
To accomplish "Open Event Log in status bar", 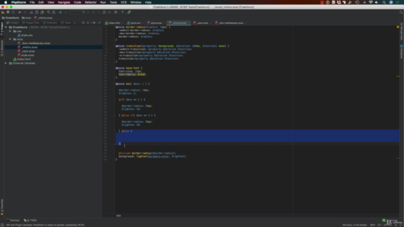I will click(x=390, y=220).
